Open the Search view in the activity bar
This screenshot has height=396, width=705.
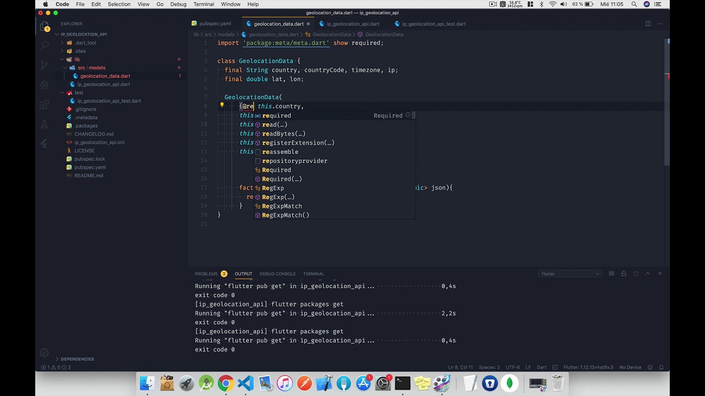[45, 46]
